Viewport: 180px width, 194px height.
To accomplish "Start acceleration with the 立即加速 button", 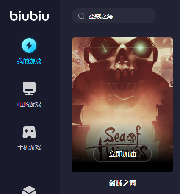I will click(x=122, y=154).
